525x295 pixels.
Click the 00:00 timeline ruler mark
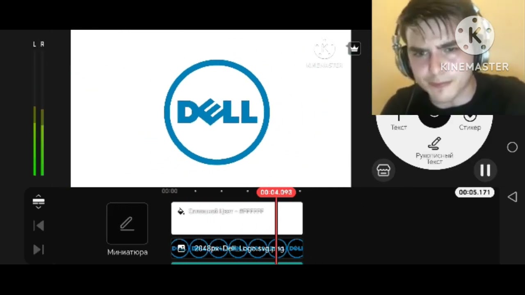pos(169,191)
